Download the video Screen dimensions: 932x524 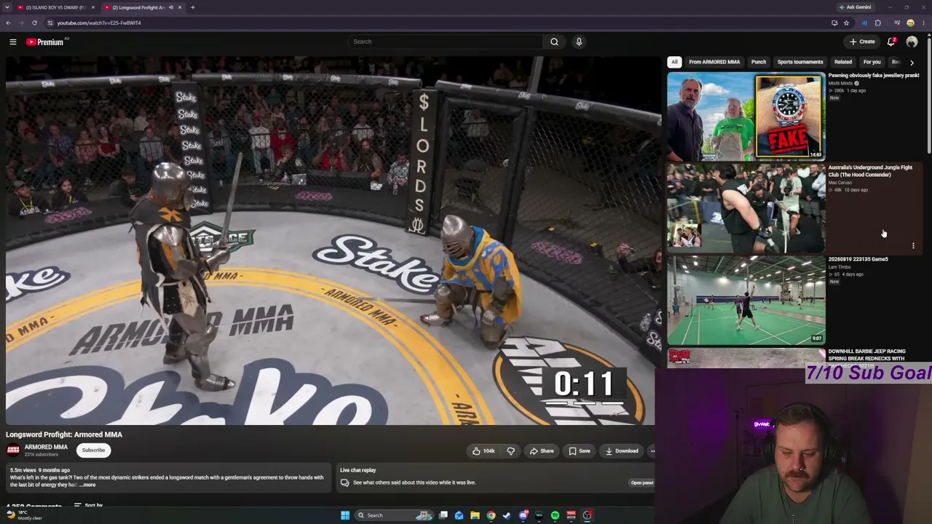[621, 450]
